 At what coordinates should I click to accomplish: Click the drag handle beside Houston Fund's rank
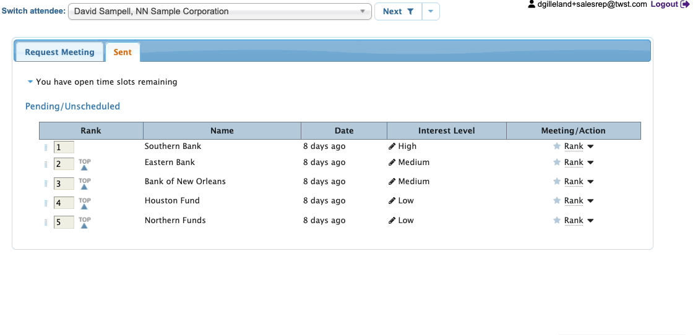46,203
